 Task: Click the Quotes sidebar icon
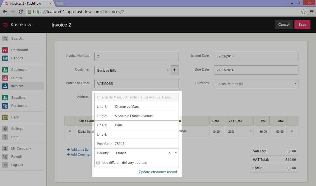(x=5, y=78)
